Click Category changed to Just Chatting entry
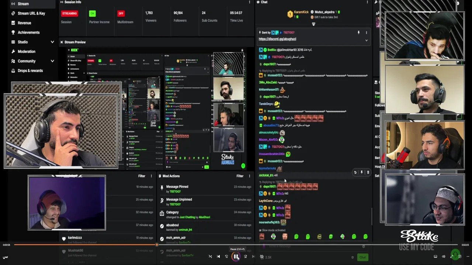Image resolution: width=472 pixels, height=265 pixels. [205, 215]
